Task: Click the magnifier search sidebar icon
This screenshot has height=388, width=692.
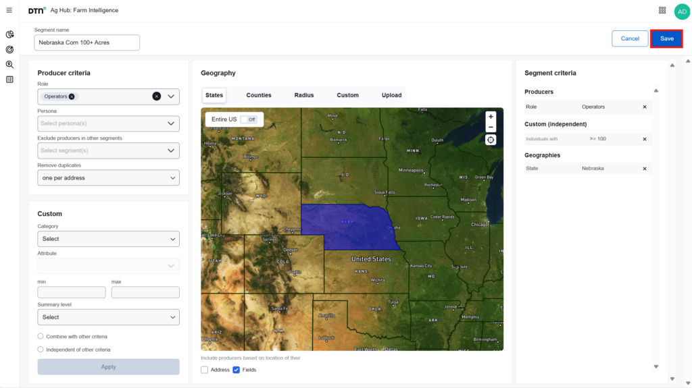Action: click(x=9, y=65)
